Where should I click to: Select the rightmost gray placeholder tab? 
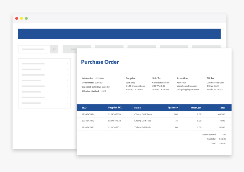click(x=206, y=47)
